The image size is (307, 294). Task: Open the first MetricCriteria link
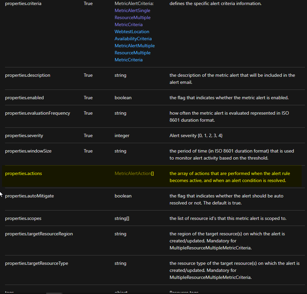point(128,24)
